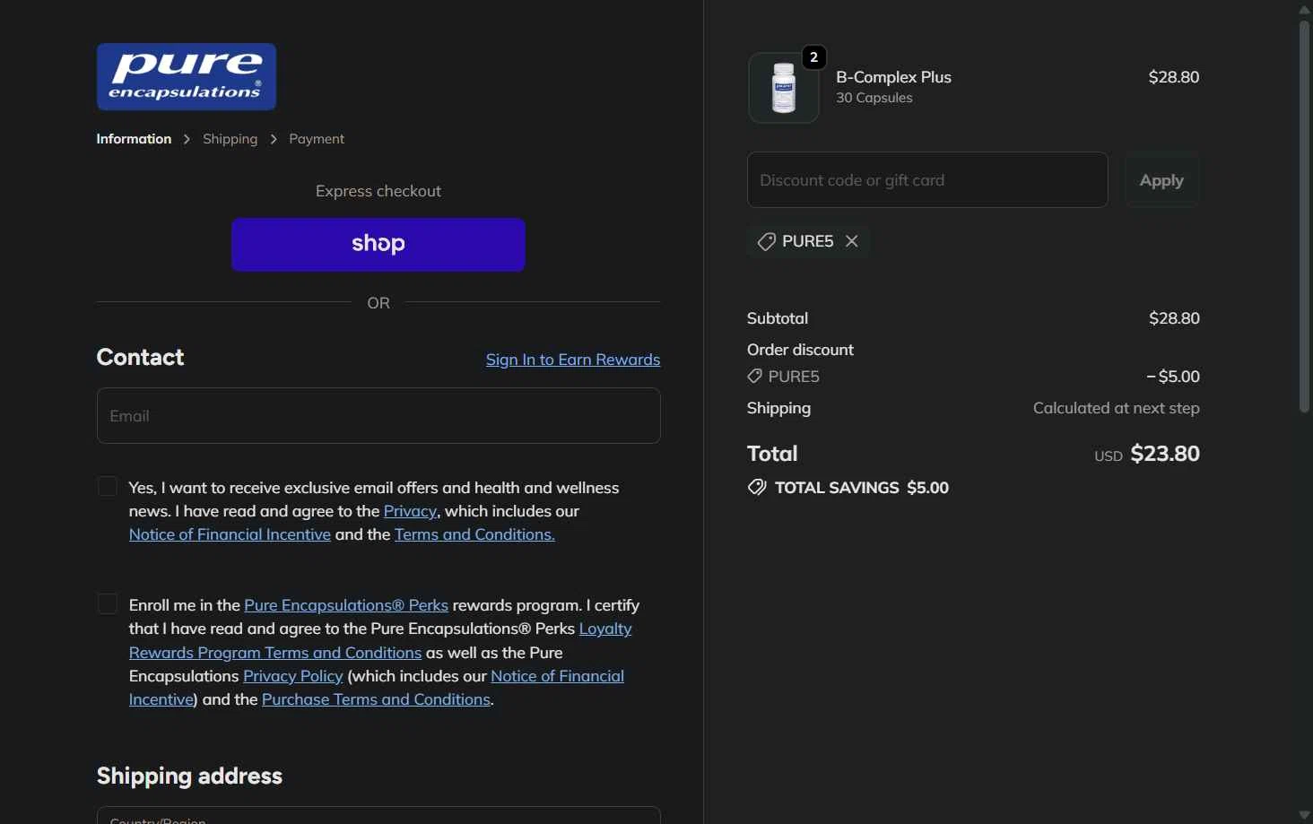The height and width of the screenshot is (824, 1313).
Task: Click the Pure Encapsulations logo
Action: 187,77
